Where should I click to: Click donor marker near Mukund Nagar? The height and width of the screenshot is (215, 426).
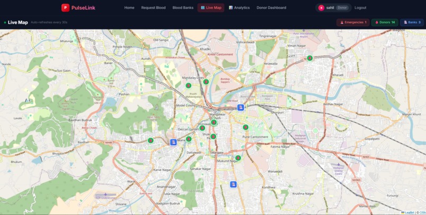click(238, 158)
